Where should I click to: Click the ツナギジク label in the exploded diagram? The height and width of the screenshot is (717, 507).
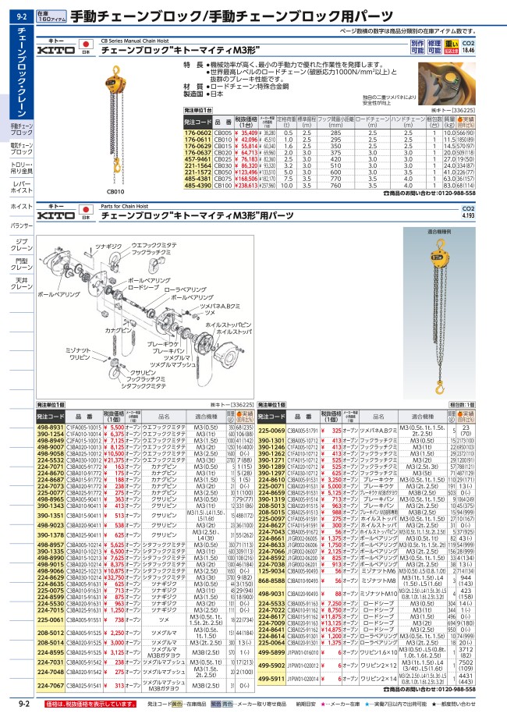(108, 247)
